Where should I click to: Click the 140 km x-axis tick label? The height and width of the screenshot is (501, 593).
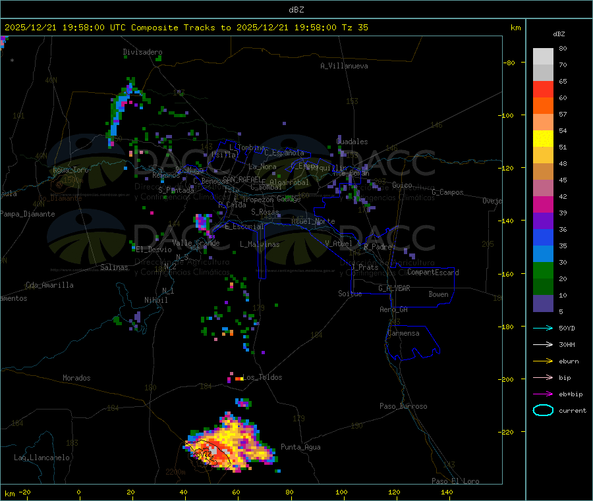pyautogui.click(x=447, y=492)
